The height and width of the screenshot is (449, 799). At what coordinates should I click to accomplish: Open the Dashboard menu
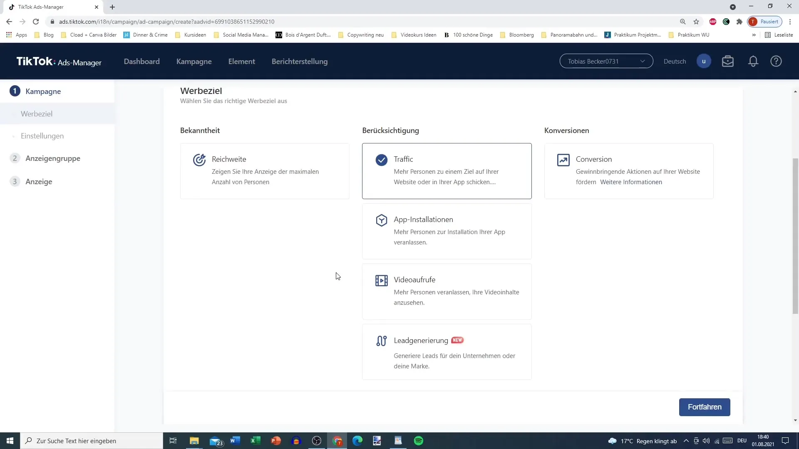point(141,61)
